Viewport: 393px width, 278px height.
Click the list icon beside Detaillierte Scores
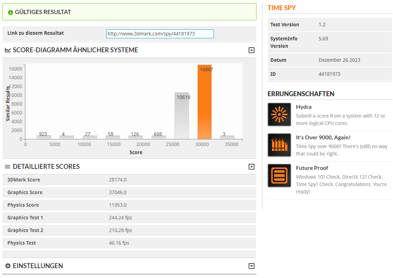pyautogui.click(x=8, y=167)
